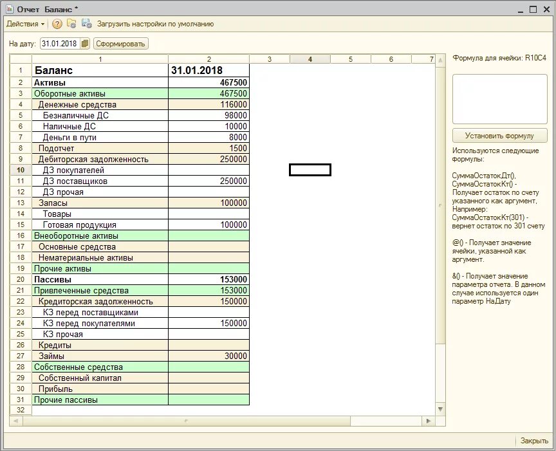
Task: Select cell Кредиторская задолженность
Action: tap(100, 301)
